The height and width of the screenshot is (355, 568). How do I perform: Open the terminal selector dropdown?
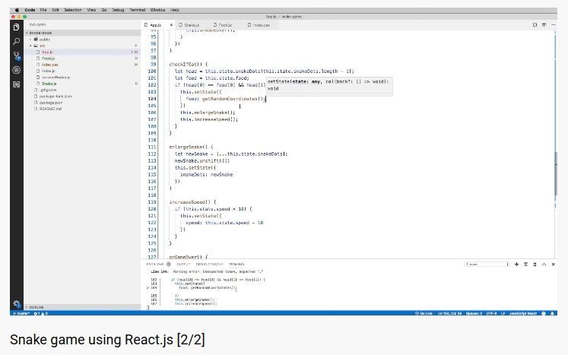(487, 265)
